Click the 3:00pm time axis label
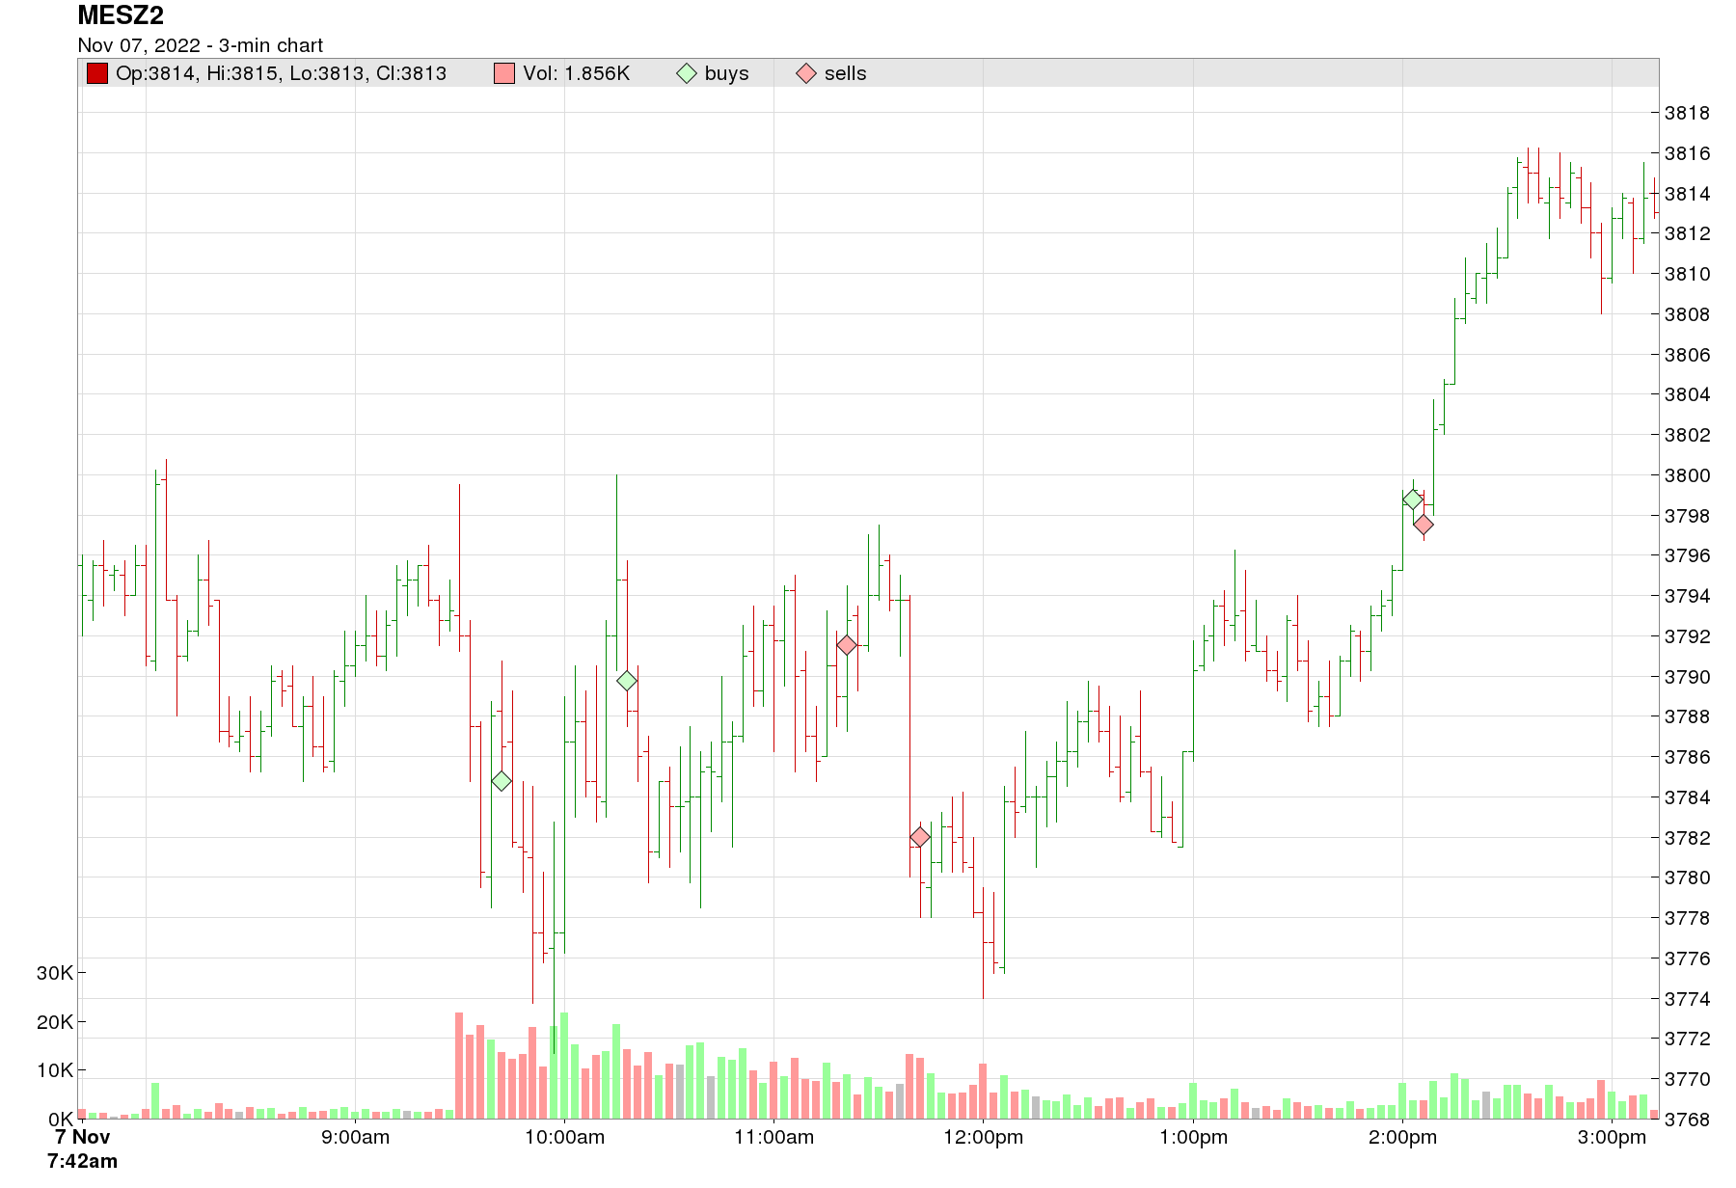The image size is (1736, 1188). (1612, 1137)
